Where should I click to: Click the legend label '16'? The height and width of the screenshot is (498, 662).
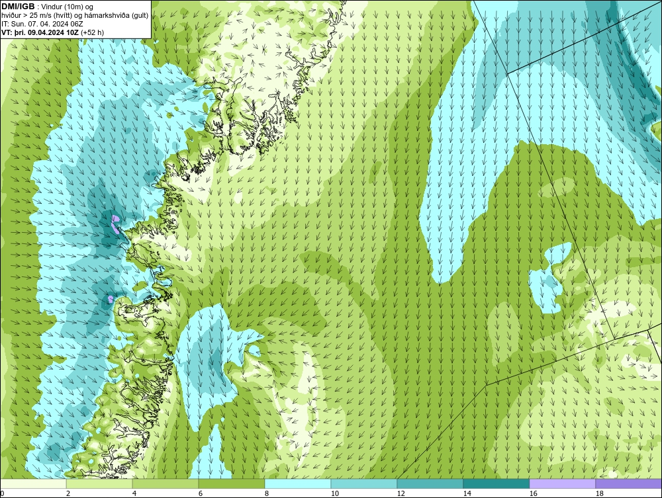point(533,493)
